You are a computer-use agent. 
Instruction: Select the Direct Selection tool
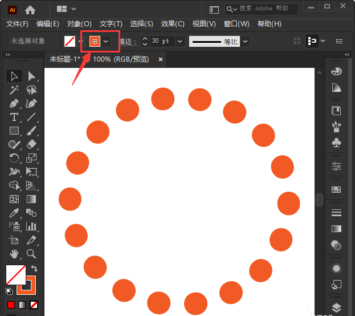pyautogui.click(x=32, y=76)
